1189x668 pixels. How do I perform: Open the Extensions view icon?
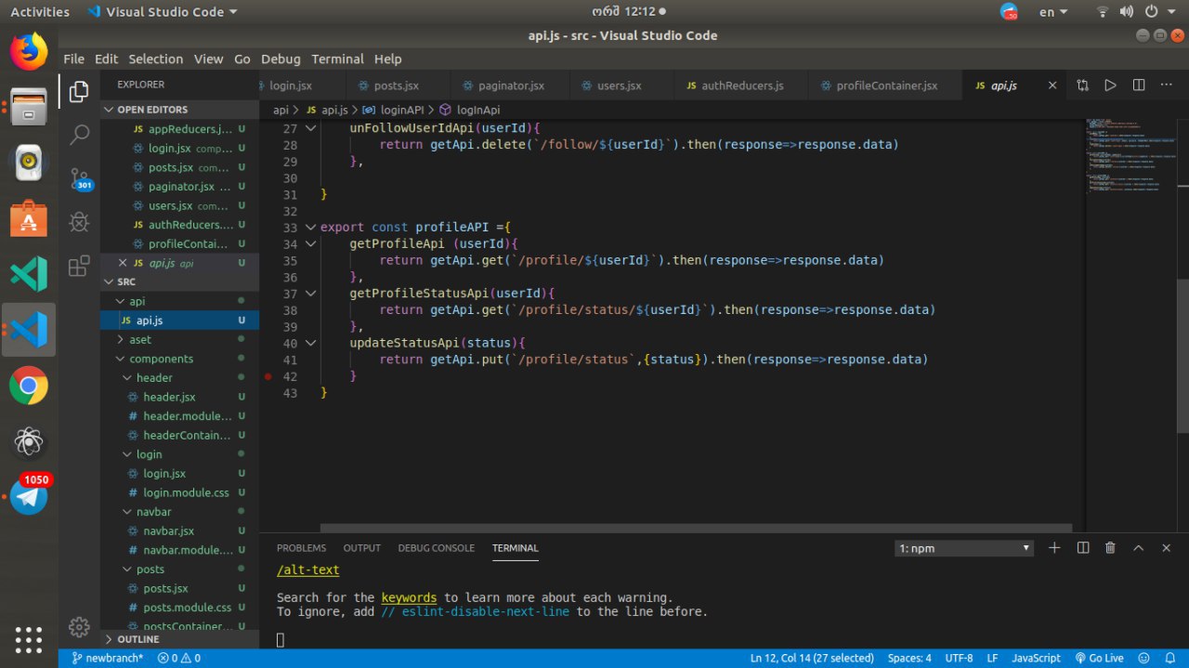[x=79, y=267]
